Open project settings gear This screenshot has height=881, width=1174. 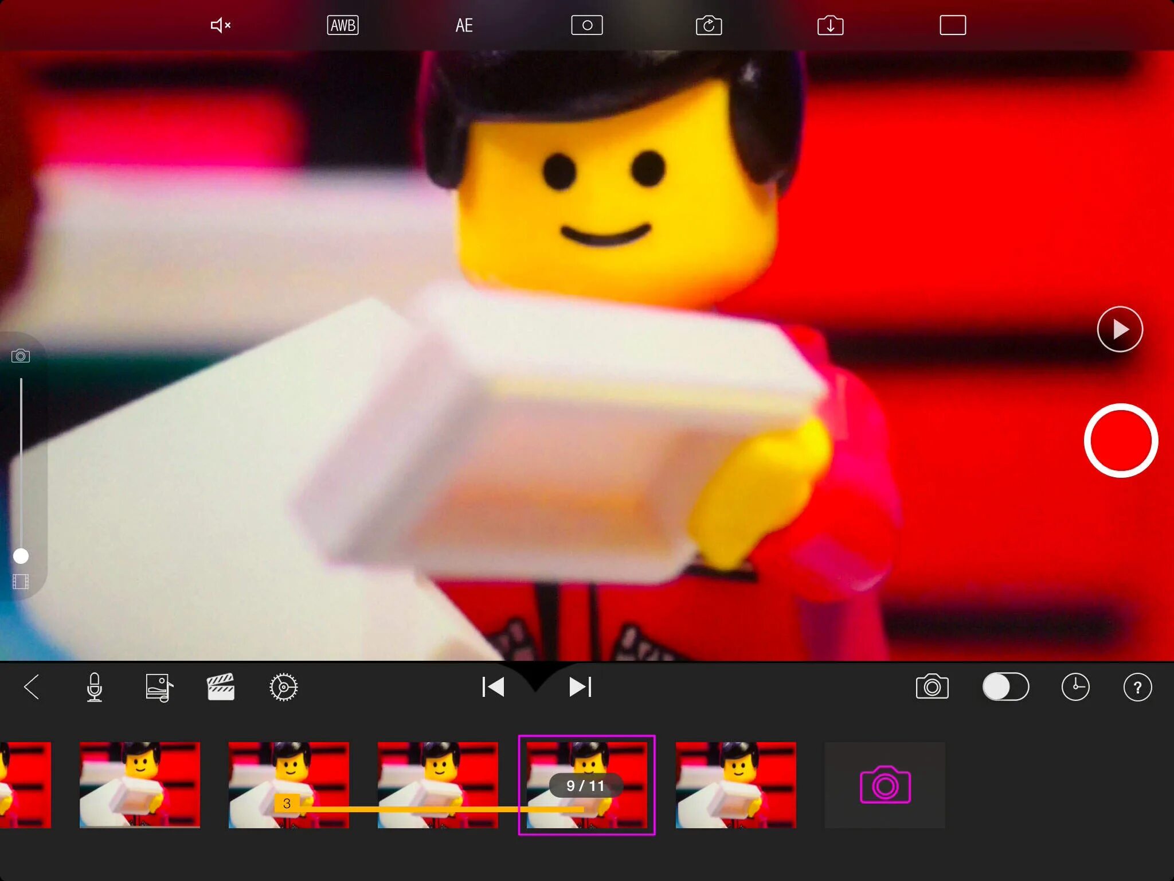tap(283, 687)
